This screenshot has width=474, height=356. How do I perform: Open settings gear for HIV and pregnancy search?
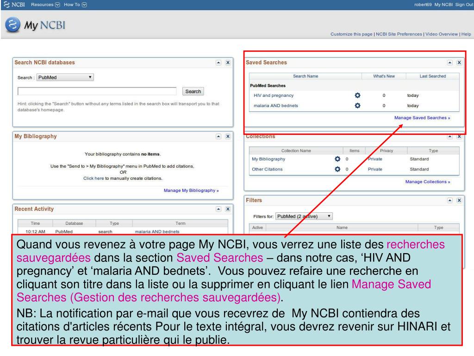point(357,95)
